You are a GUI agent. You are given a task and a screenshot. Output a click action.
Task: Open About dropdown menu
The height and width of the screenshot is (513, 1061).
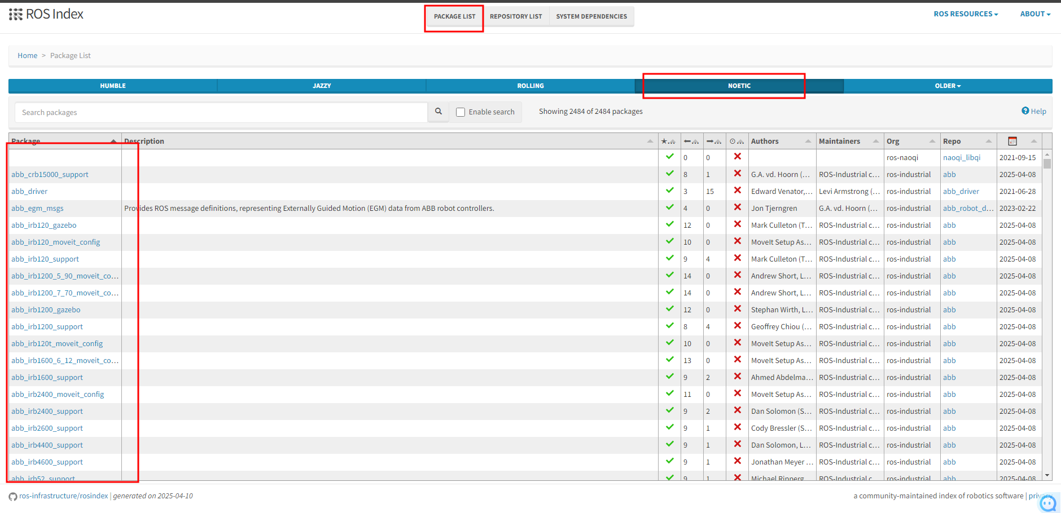click(x=1035, y=14)
